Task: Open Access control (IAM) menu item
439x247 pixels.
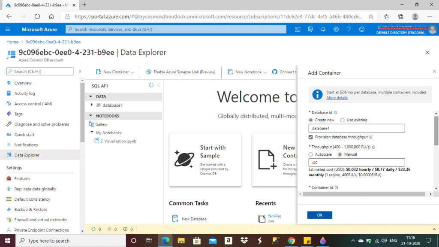Action: click(x=33, y=104)
